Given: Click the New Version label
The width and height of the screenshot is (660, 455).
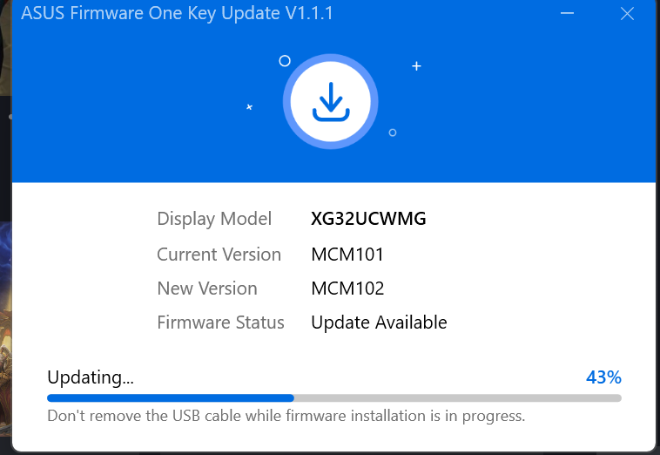Looking at the screenshot, I should pos(207,289).
